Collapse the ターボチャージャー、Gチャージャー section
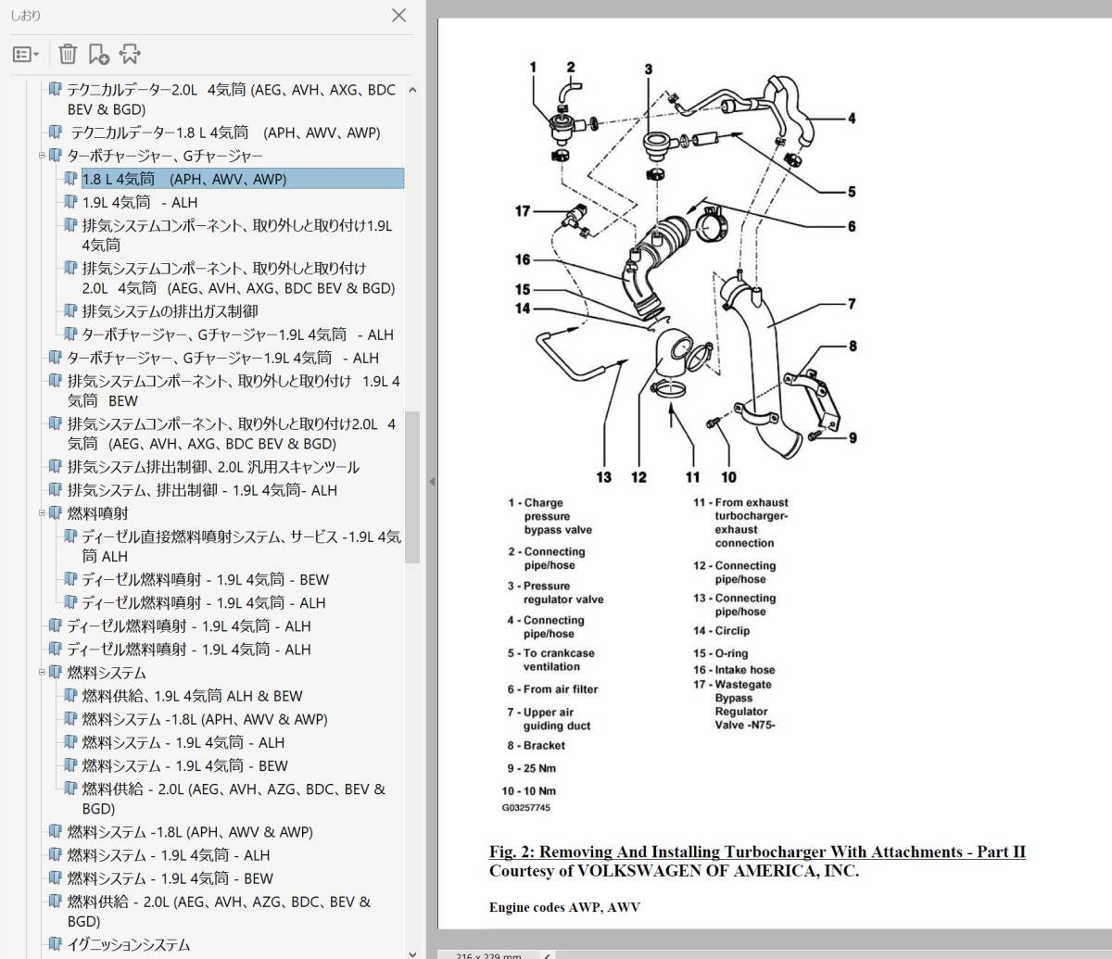This screenshot has height=959, width=1112. tap(42, 156)
